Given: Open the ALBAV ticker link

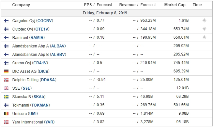Looking at the screenshot, I should (x=58, y=46).
